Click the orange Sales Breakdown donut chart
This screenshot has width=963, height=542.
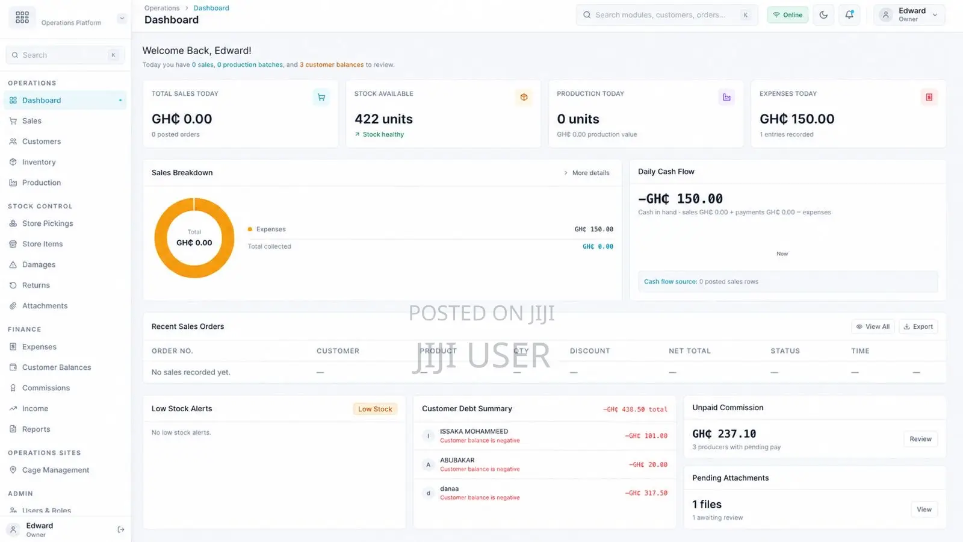(x=194, y=238)
